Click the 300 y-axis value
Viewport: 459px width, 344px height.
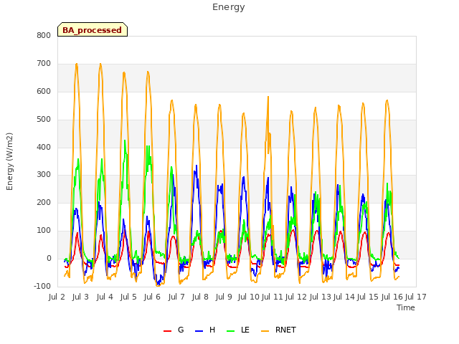click(44, 175)
